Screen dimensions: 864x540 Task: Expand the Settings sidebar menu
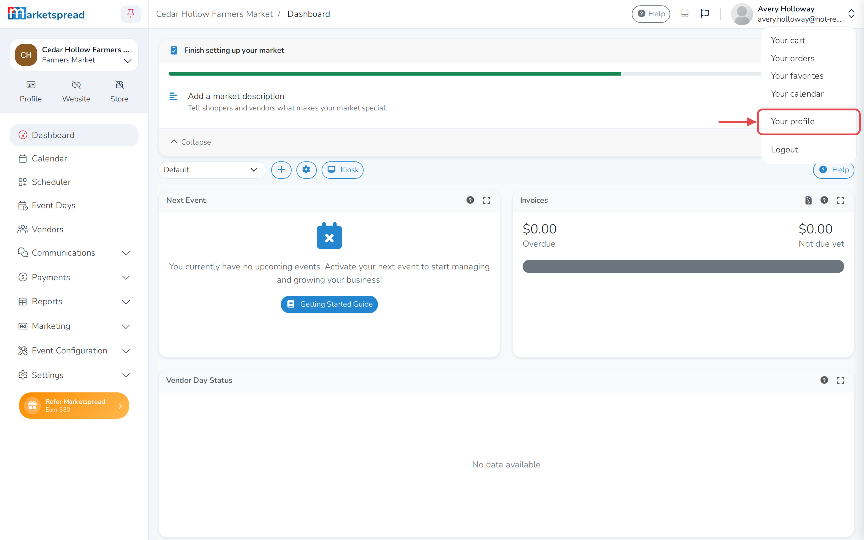[x=74, y=375]
